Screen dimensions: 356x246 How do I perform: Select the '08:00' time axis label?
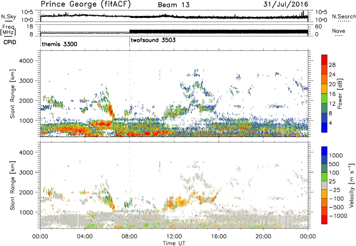point(129,237)
